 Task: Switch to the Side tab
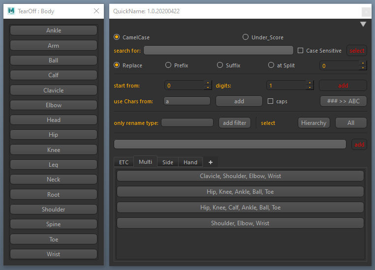pyautogui.click(x=168, y=162)
